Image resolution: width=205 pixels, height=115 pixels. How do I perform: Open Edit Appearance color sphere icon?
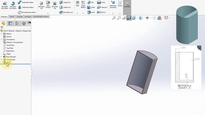[160, 18]
